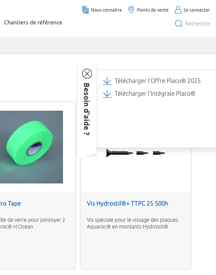This screenshot has height=275, width=216.
Task: Open Chantiers de référence menu item
Action: point(33,23)
